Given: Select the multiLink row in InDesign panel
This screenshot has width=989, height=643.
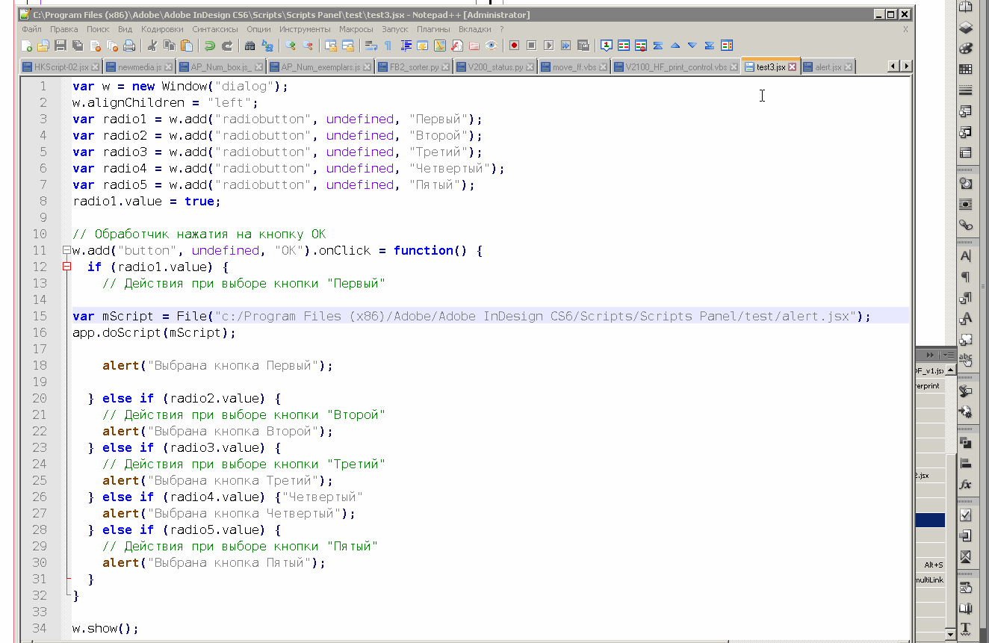Looking at the screenshot, I should tap(930, 580).
